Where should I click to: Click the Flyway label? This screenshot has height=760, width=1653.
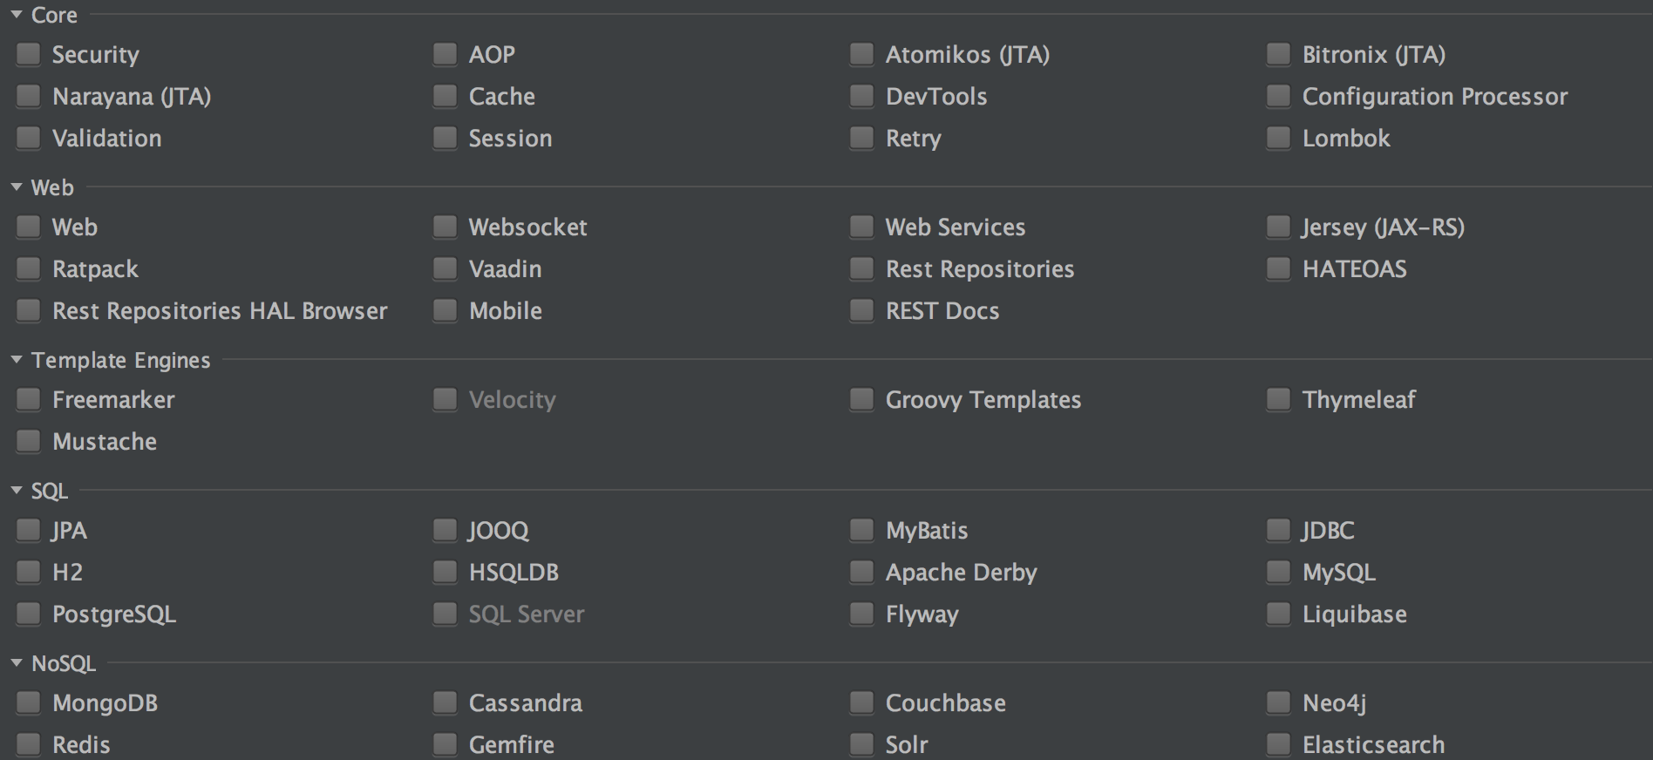pyautogui.click(x=922, y=614)
